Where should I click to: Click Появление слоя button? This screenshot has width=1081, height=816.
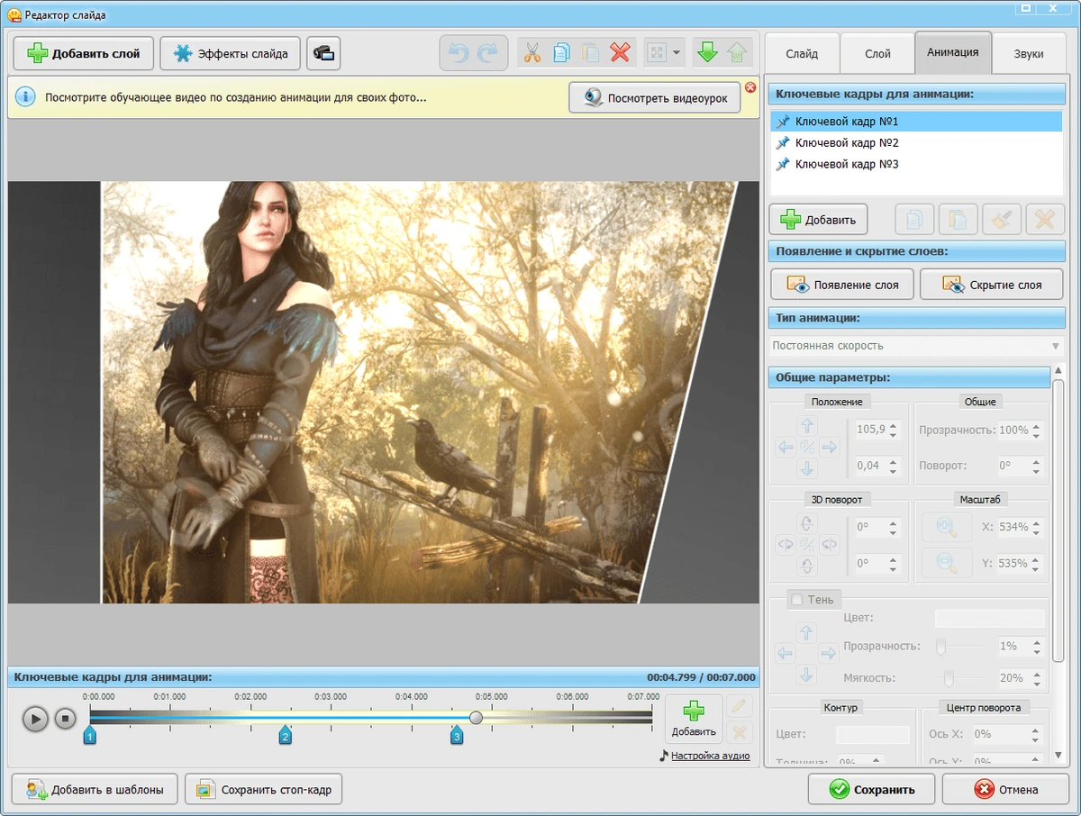842,285
